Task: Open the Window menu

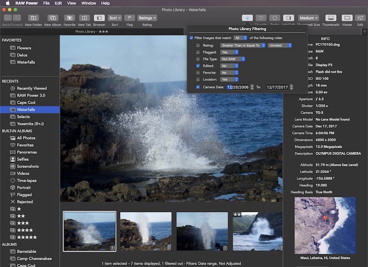Action: coord(88,3)
